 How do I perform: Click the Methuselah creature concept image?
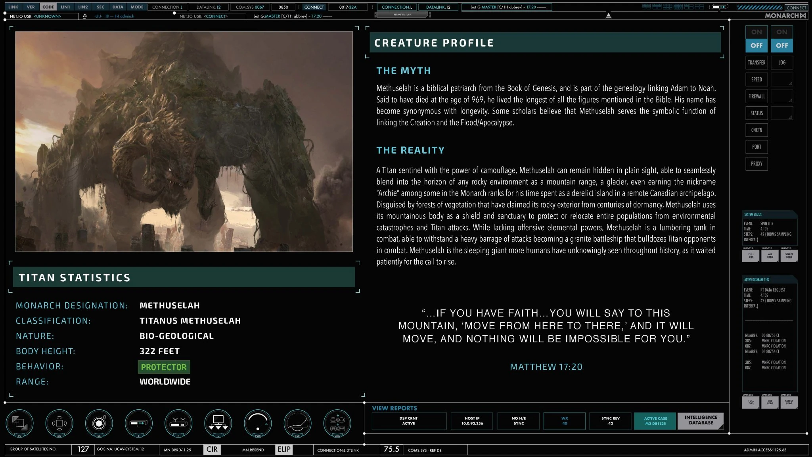(x=184, y=142)
